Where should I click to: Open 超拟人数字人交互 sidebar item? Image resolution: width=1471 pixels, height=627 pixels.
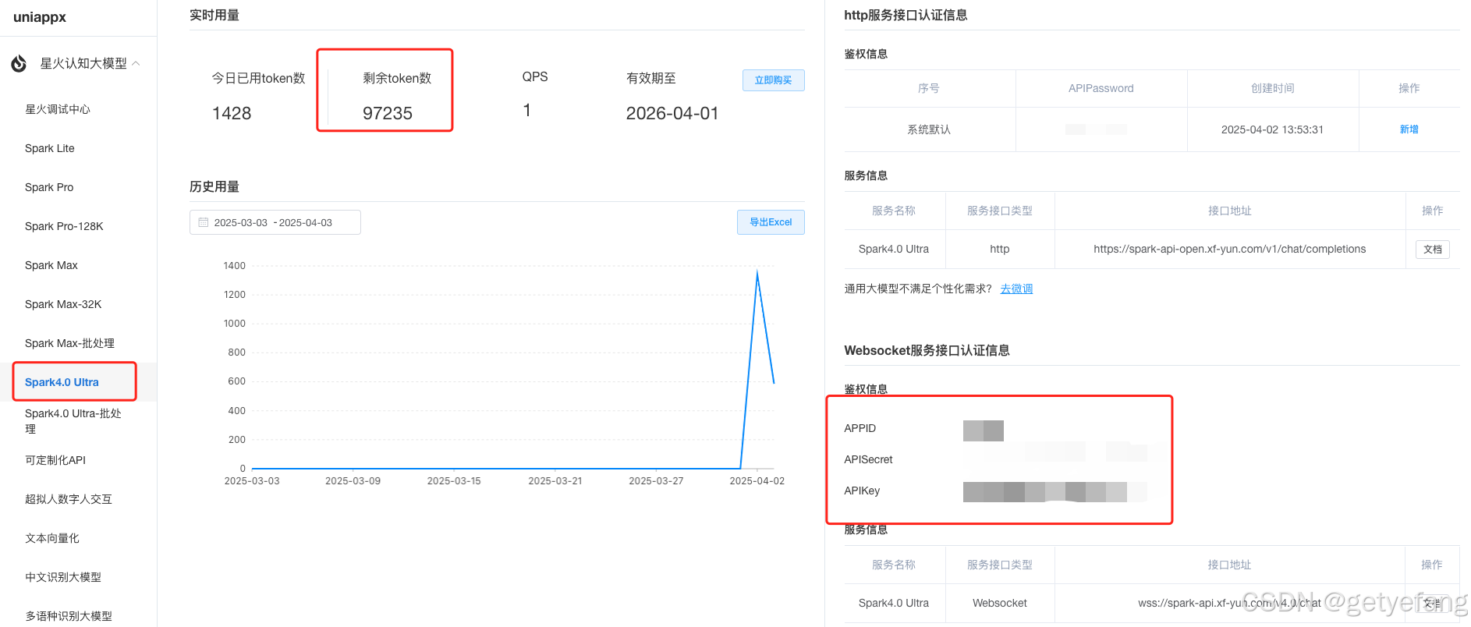point(69,499)
